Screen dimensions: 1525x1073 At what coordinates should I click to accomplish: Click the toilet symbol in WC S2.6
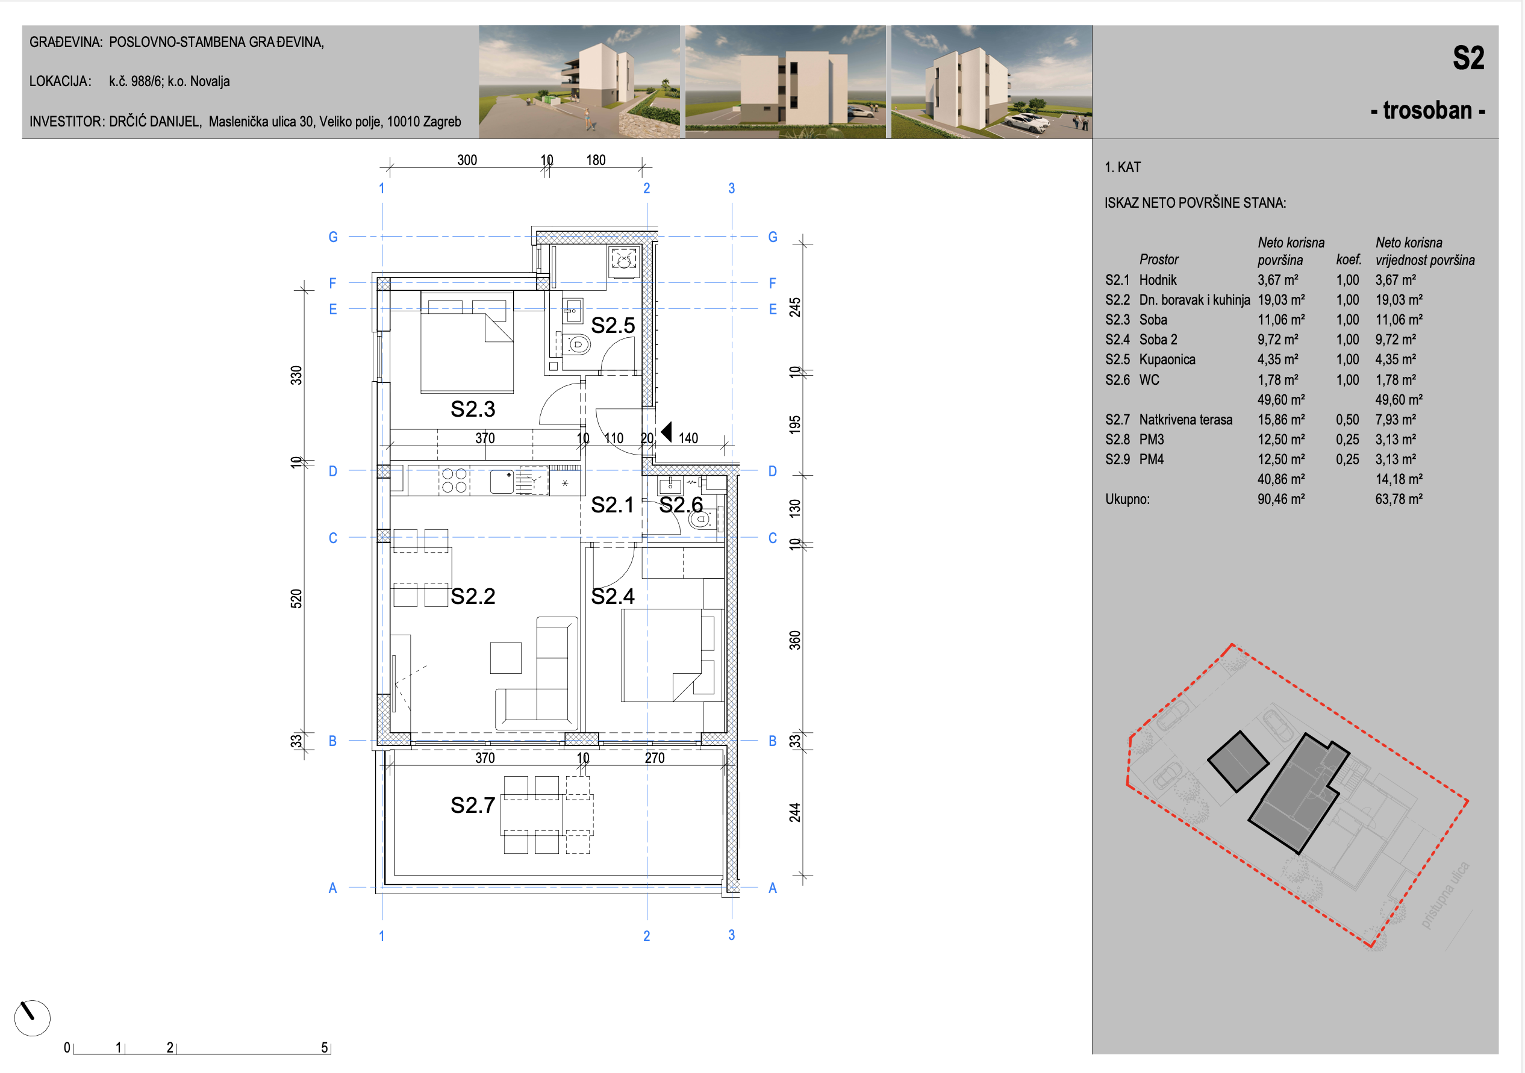(700, 518)
